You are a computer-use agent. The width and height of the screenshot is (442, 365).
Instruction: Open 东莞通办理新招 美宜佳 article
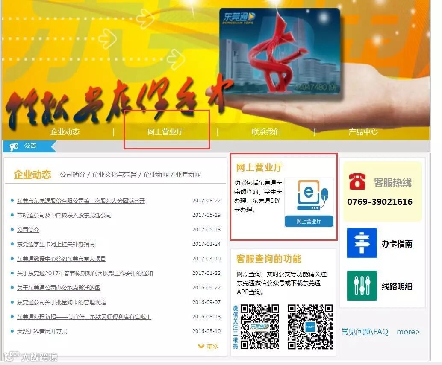(x=84, y=317)
